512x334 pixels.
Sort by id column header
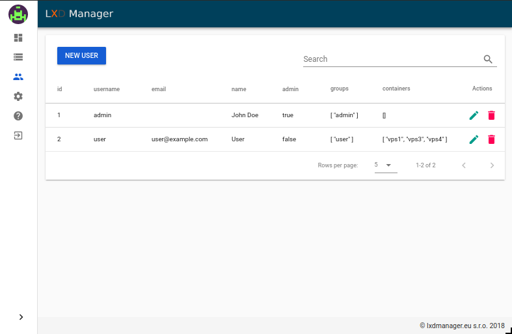pyautogui.click(x=59, y=89)
